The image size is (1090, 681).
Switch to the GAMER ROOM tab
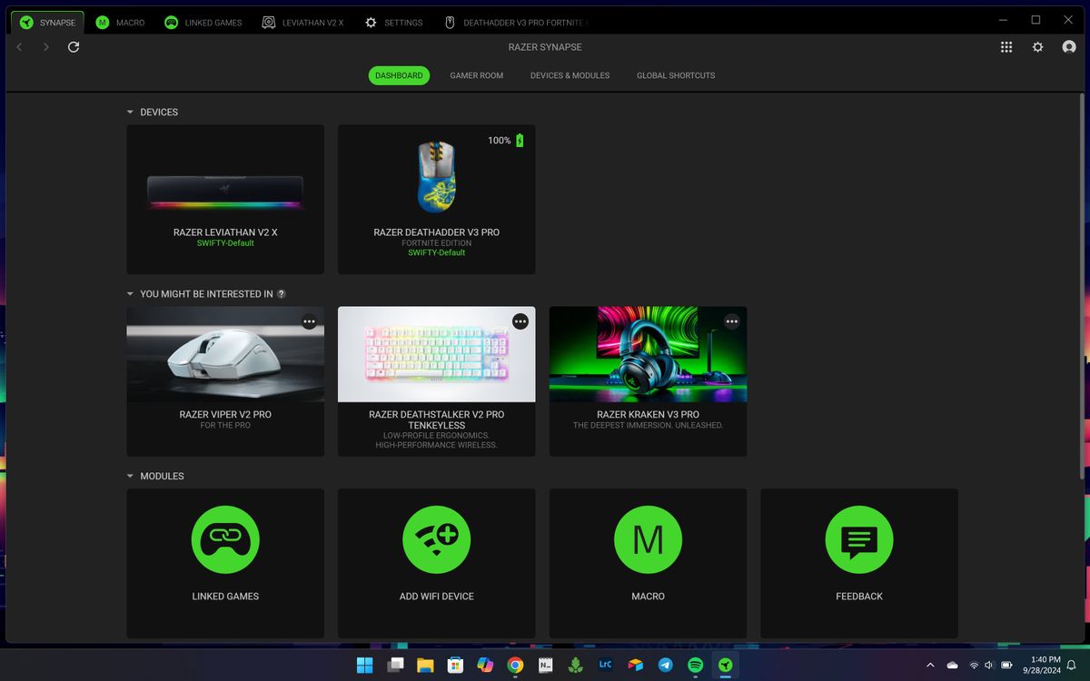click(x=476, y=75)
